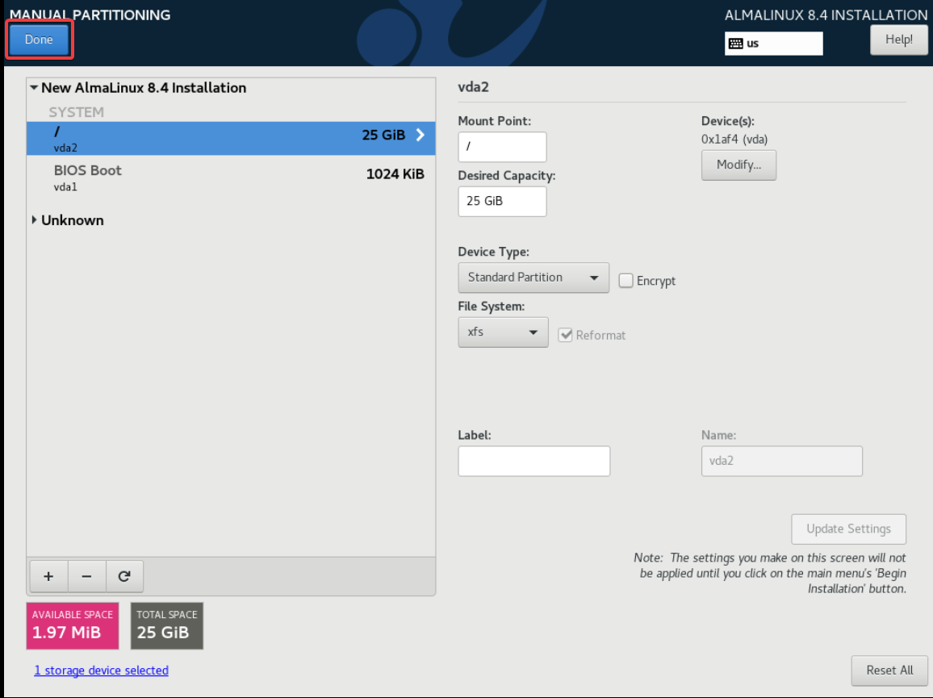Expand the Unknown group

(34, 220)
